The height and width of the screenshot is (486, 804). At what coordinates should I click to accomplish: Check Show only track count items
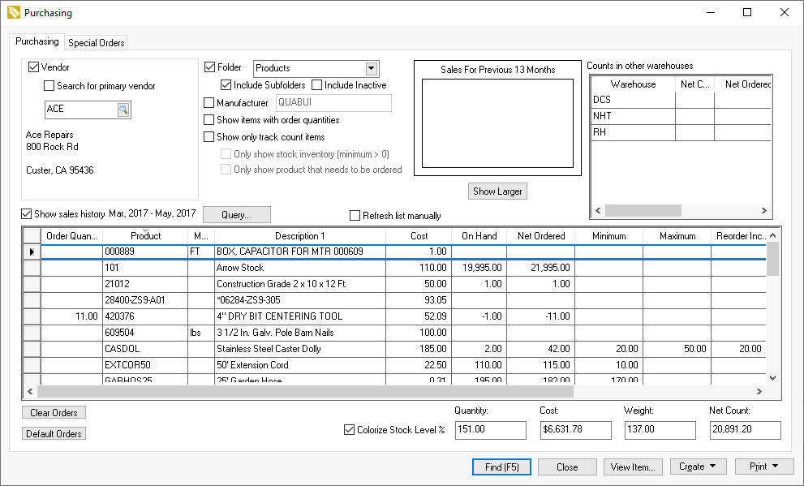coord(209,137)
